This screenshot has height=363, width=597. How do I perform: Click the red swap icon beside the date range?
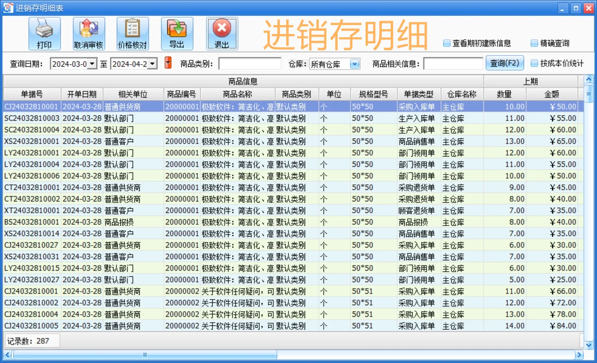pos(168,63)
